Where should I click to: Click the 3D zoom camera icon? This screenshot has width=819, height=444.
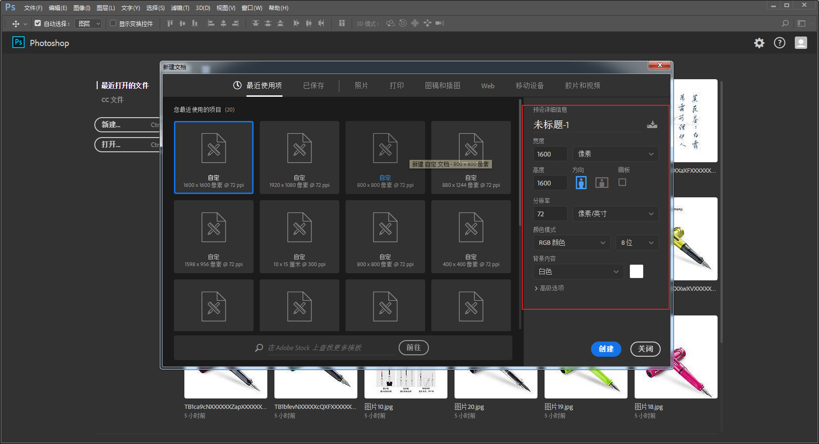(x=440, y=23)
